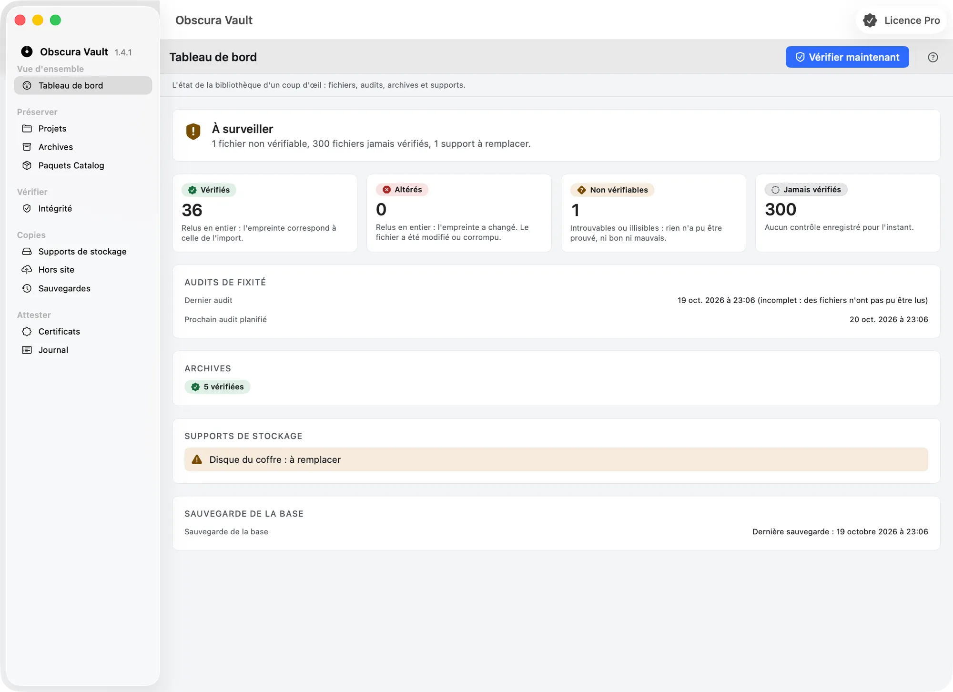
Task: Show the Certificats page
Action: (x=83, y=331)
